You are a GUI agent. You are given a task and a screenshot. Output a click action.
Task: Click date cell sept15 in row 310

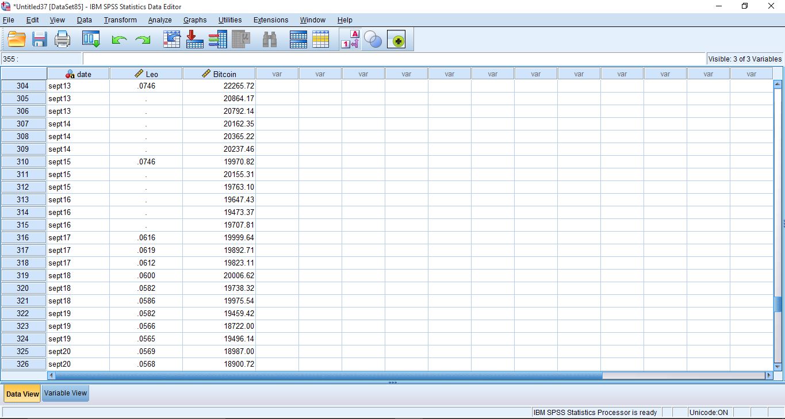tap(78, 162)
